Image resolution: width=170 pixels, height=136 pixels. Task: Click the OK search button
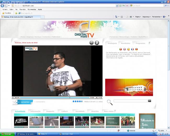150,101
